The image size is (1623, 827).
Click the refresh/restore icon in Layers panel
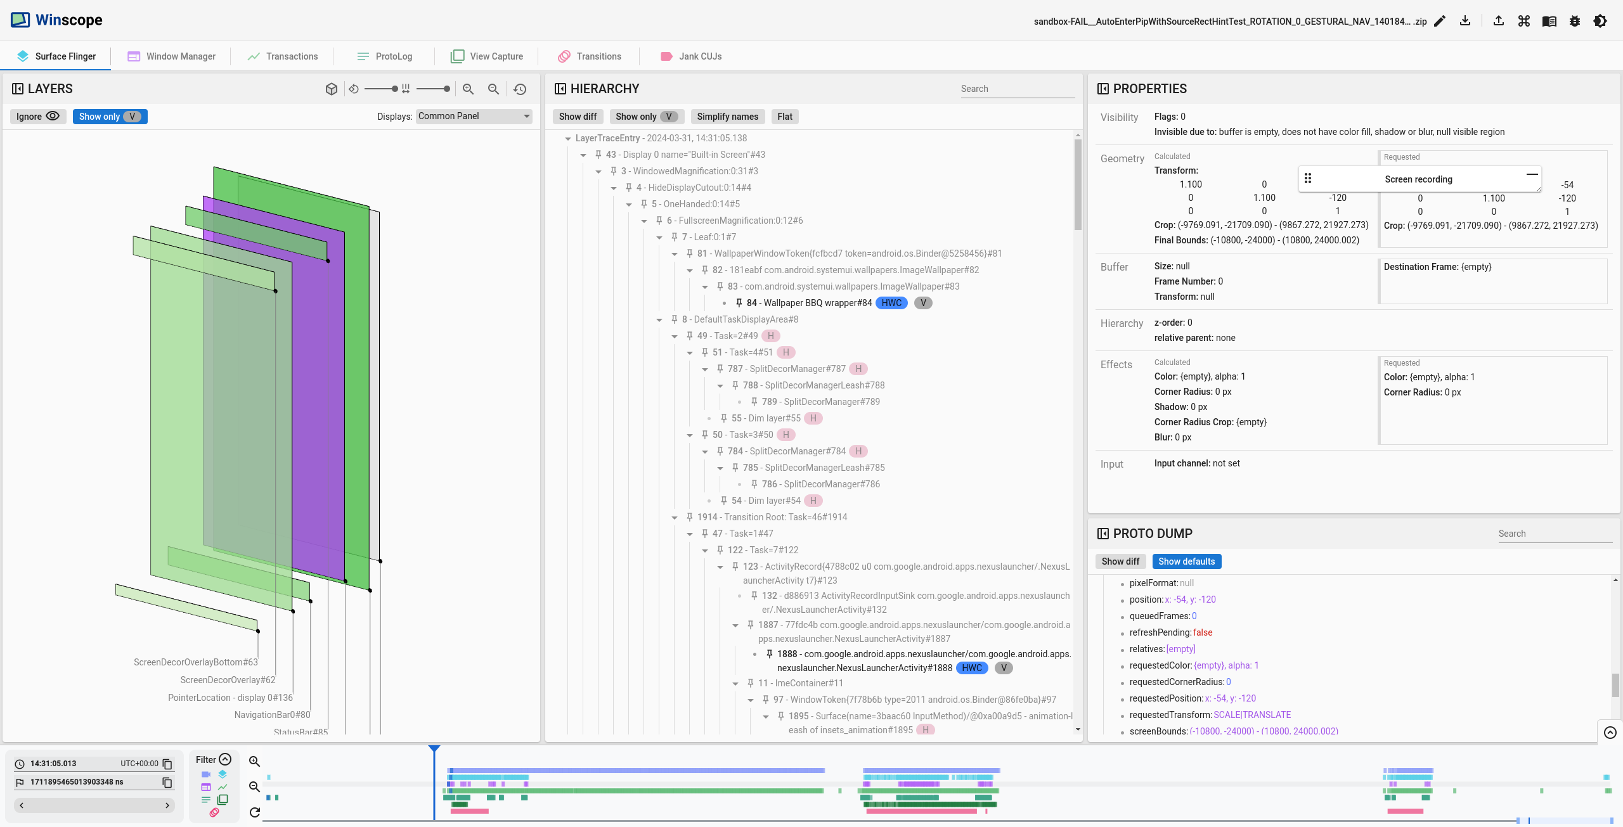tap(521, 89)
